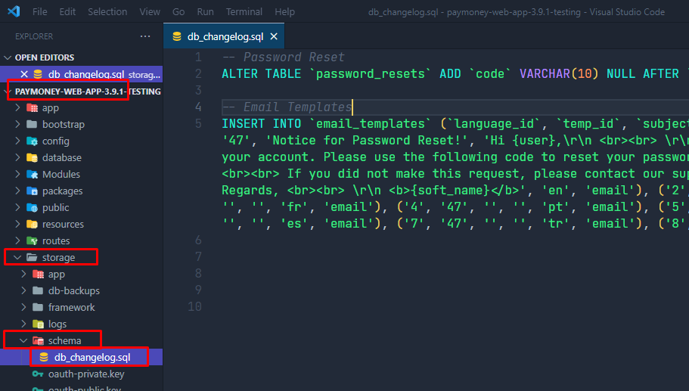Close db_changelog.sql in Open Editors list
The width and height of the screenshot is (689, 391).
pyautogui.click(x=23, y=74)
